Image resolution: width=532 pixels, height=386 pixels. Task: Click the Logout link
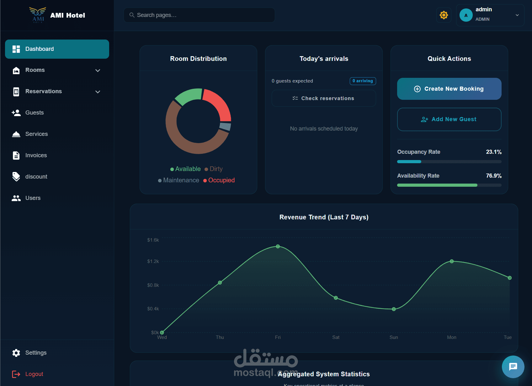pyautogui.click(x=57, y=374)
